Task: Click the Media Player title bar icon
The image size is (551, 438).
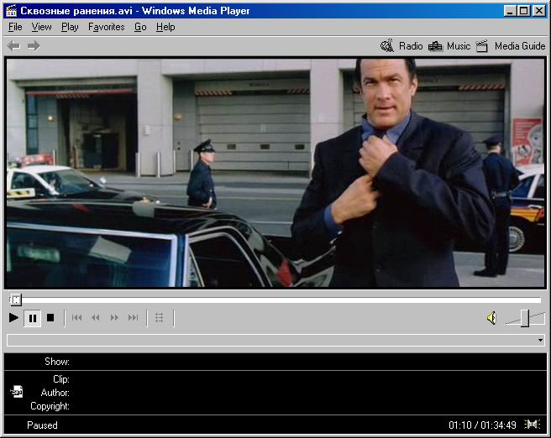Action: click(11, 11)
